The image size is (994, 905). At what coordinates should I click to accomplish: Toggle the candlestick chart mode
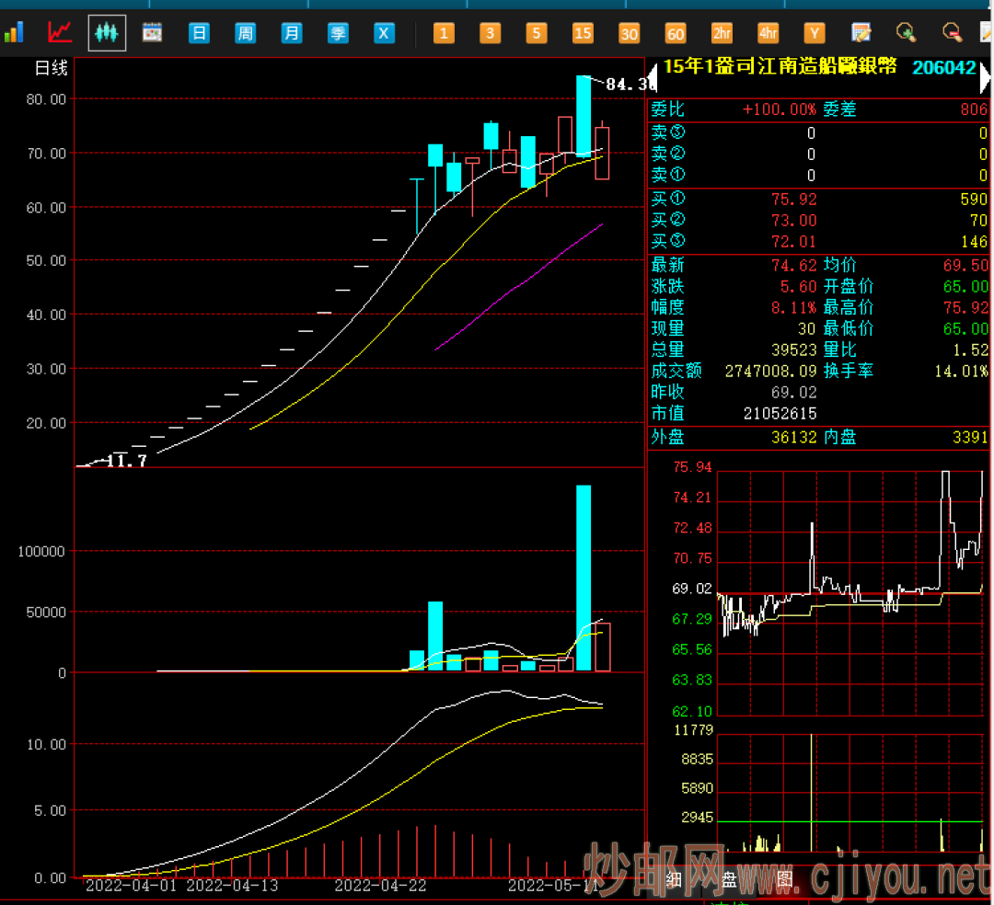pyautogui.click(x=107, y=34)
